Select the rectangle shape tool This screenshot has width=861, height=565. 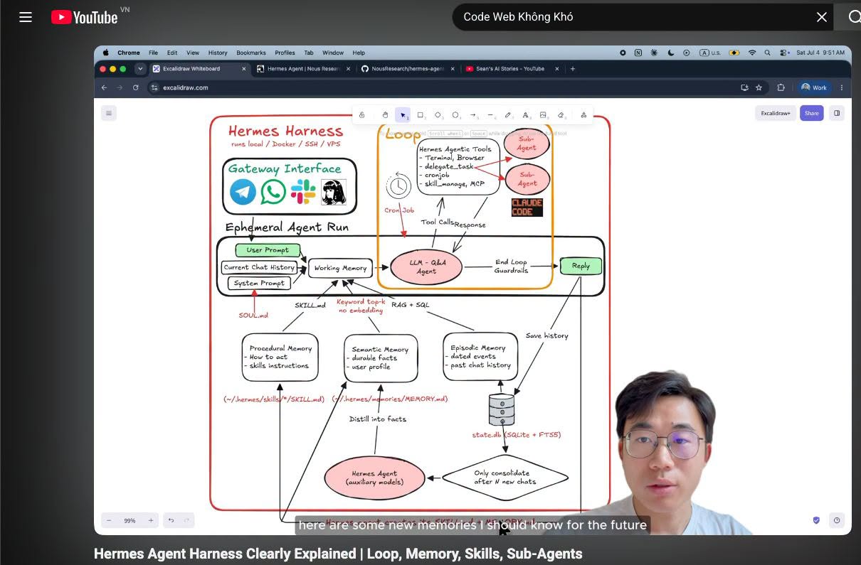(x=421, y=115)
